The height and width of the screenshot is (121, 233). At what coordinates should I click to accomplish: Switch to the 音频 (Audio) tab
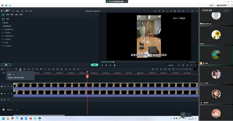7,14
